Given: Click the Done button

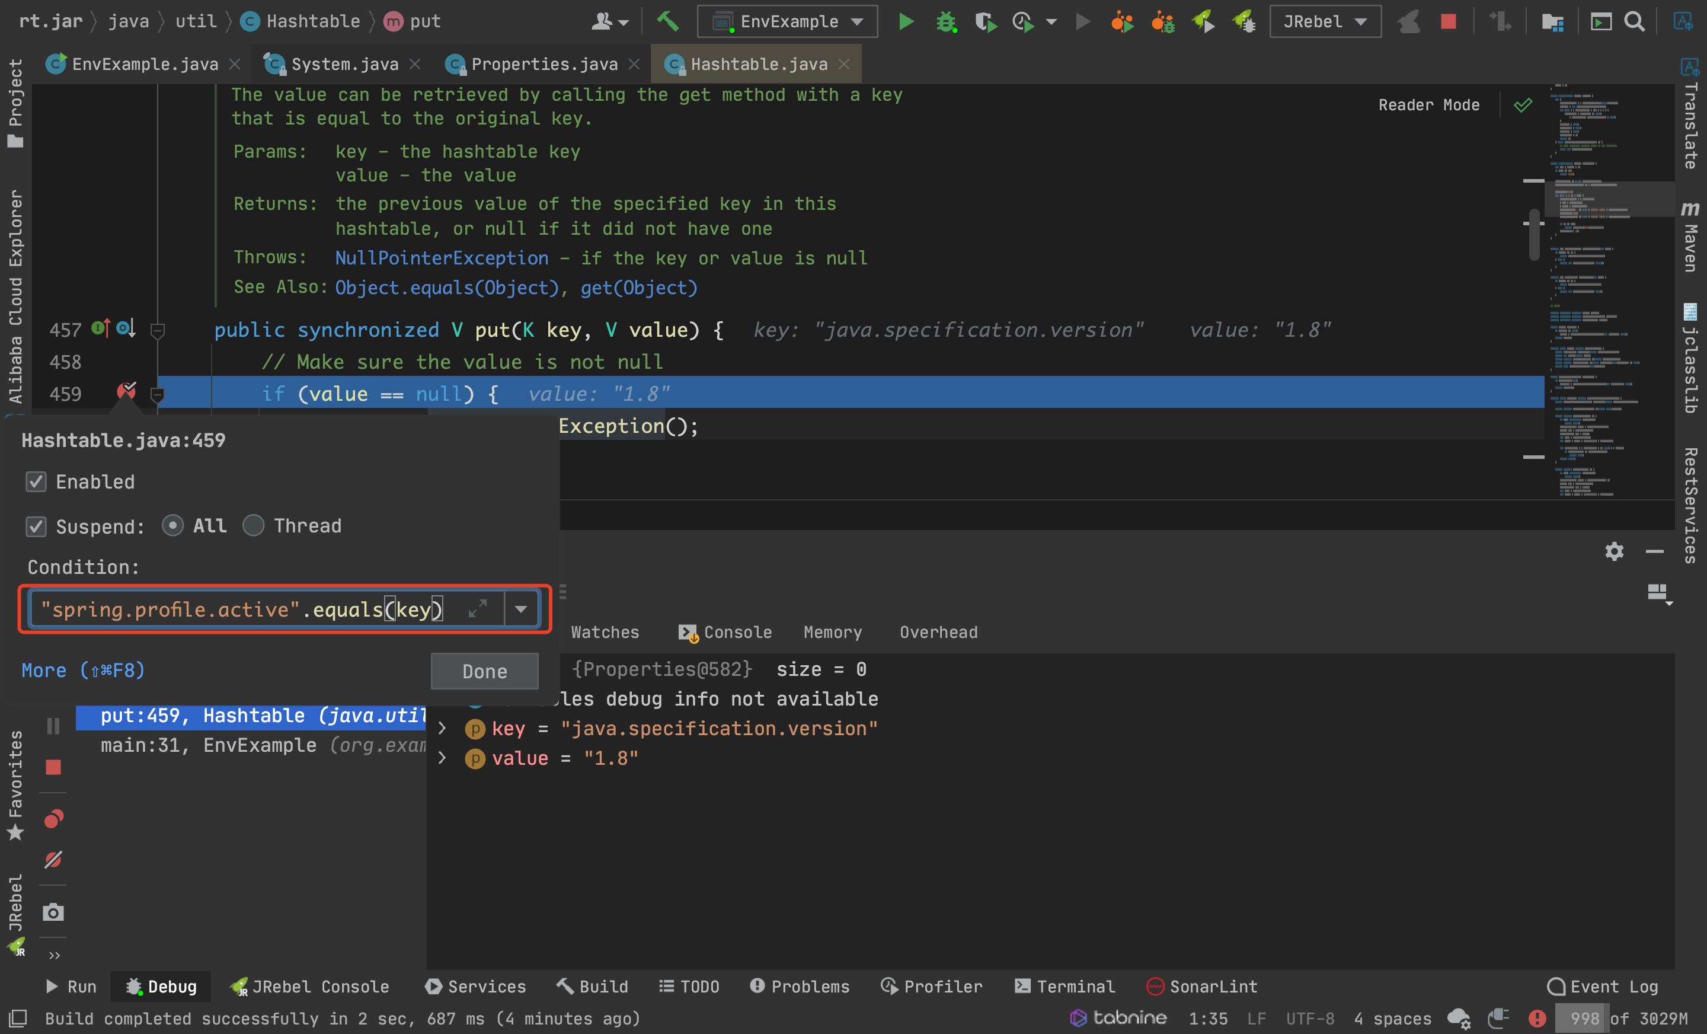Looking at the screenshot, I should click(484, 671).
